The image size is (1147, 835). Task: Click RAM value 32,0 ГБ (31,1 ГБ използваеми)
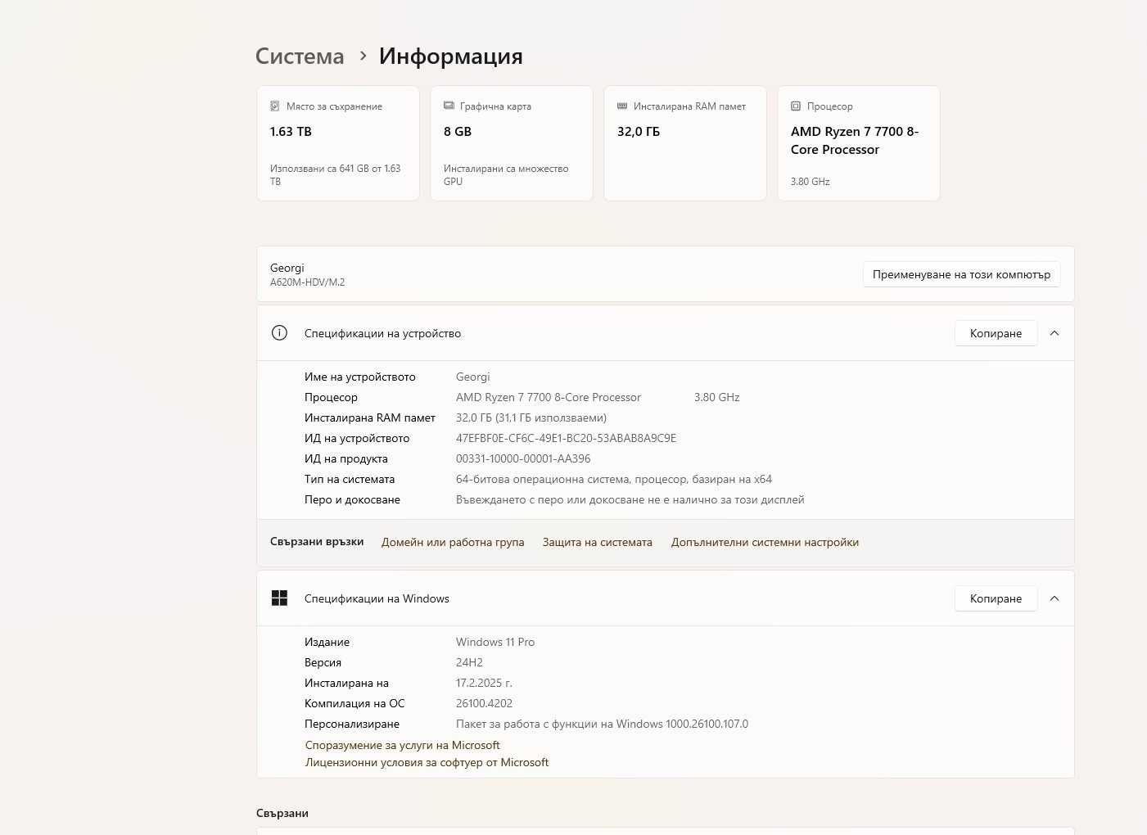[x=531, y=417]
